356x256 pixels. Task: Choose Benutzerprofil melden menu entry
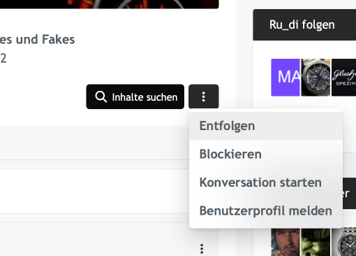coord(266,211)
